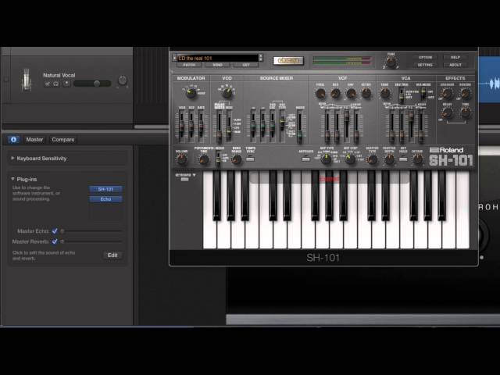The image size is (500, 375).
Task: Open the Echo plug-in slot
Action: pyautogui.click(x=105, y=199)
